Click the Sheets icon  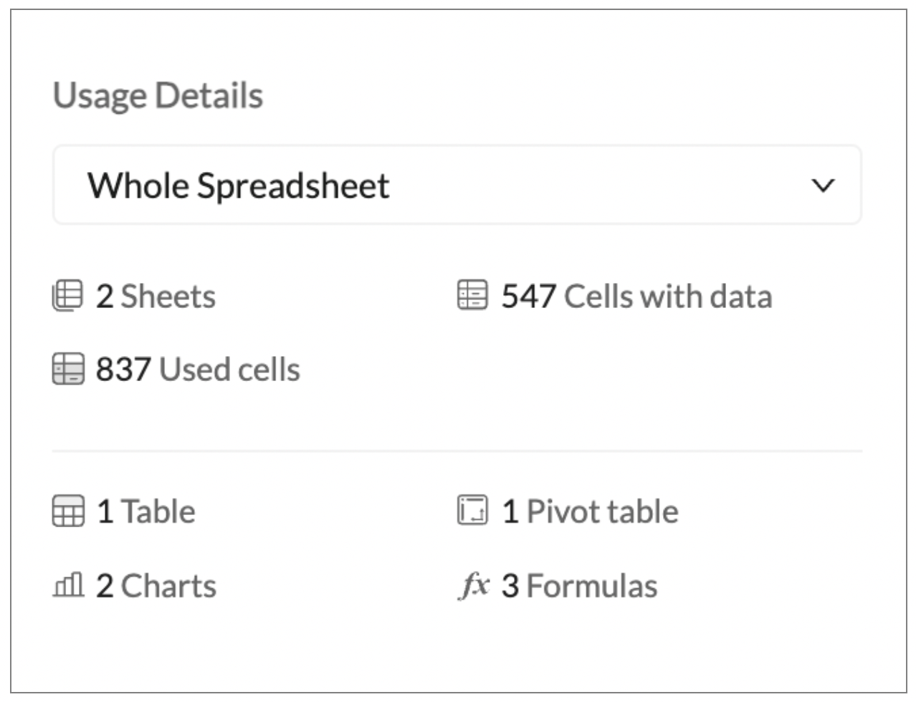[67, 296]
